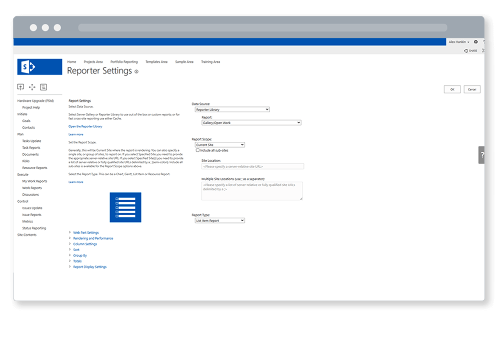Enable the Include all sub-sites checkbox
500x347 pixels.
tap(197, 150)
